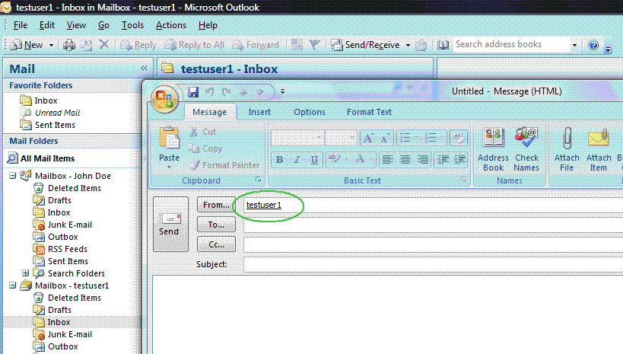Click Grow Font icon
The width and height of the screenshot is (623, 354).
[368, 138]
